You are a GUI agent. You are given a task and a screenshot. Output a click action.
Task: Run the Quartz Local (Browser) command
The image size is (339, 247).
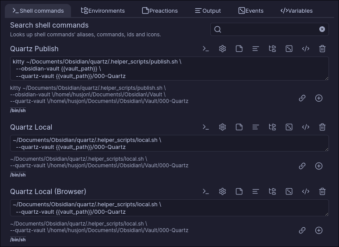[x=205, y=191]
